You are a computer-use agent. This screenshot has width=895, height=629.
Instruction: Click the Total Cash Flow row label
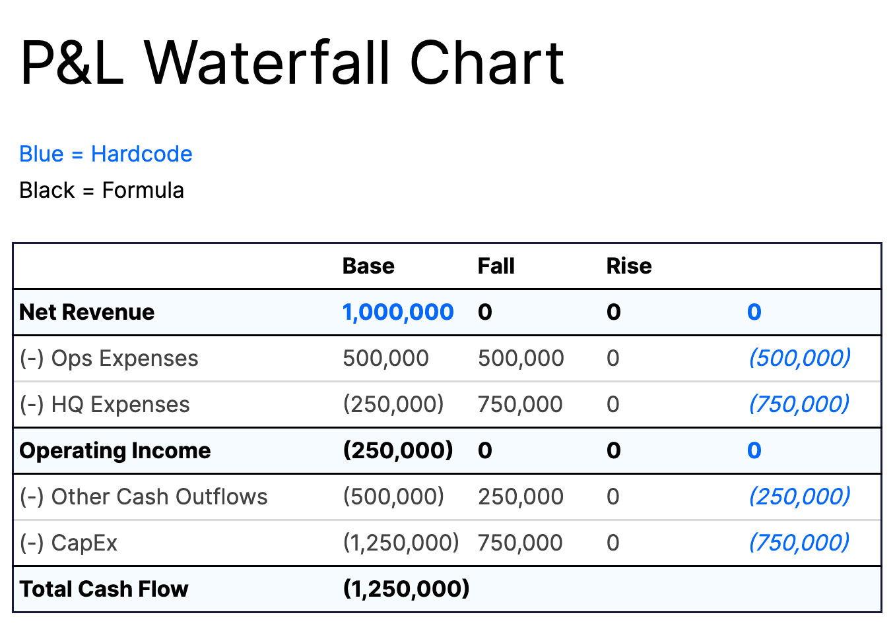point(104,589)
